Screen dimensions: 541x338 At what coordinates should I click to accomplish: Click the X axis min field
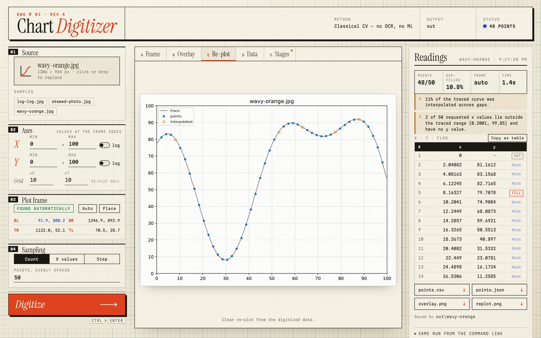pyautogui.click(x=43, y=144)
